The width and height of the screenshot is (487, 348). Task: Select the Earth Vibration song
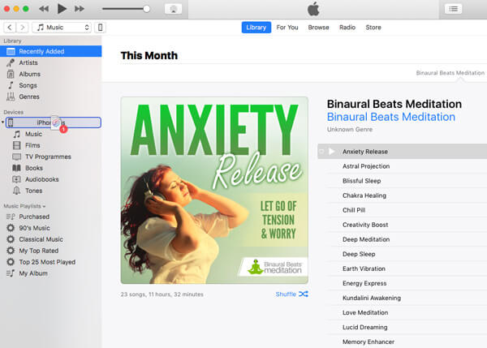click(407, 269)
